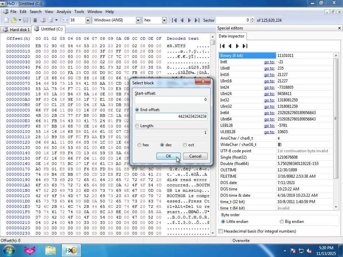Open the Windows (ANSI) charset dropdown

click(x=138, y=20)
